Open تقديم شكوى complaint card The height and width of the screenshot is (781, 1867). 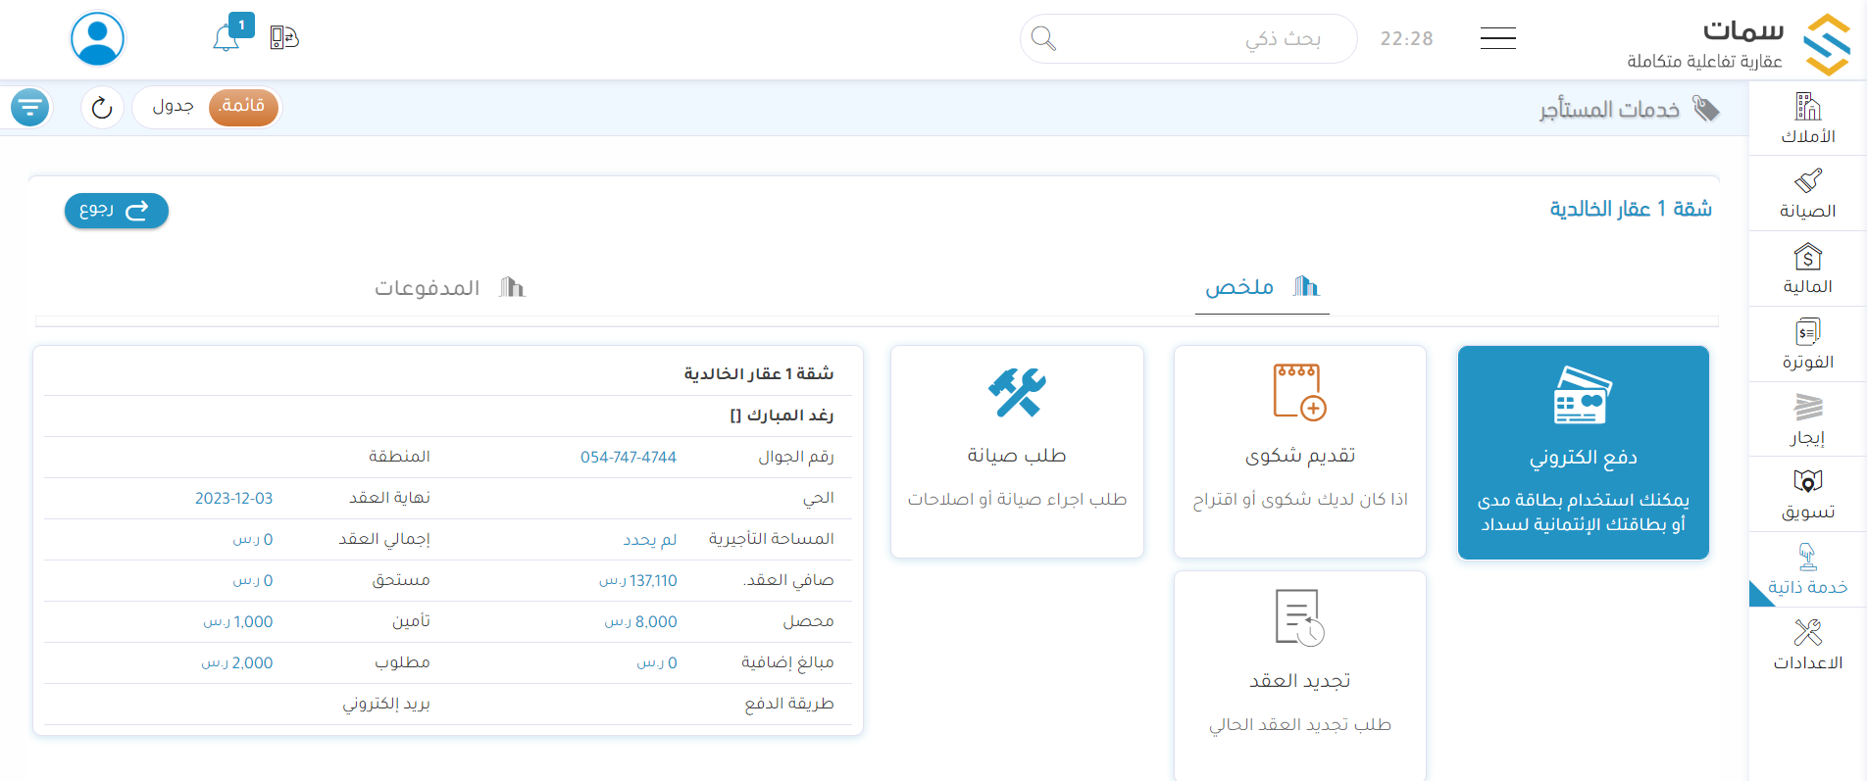click(x=1300, y=452)
